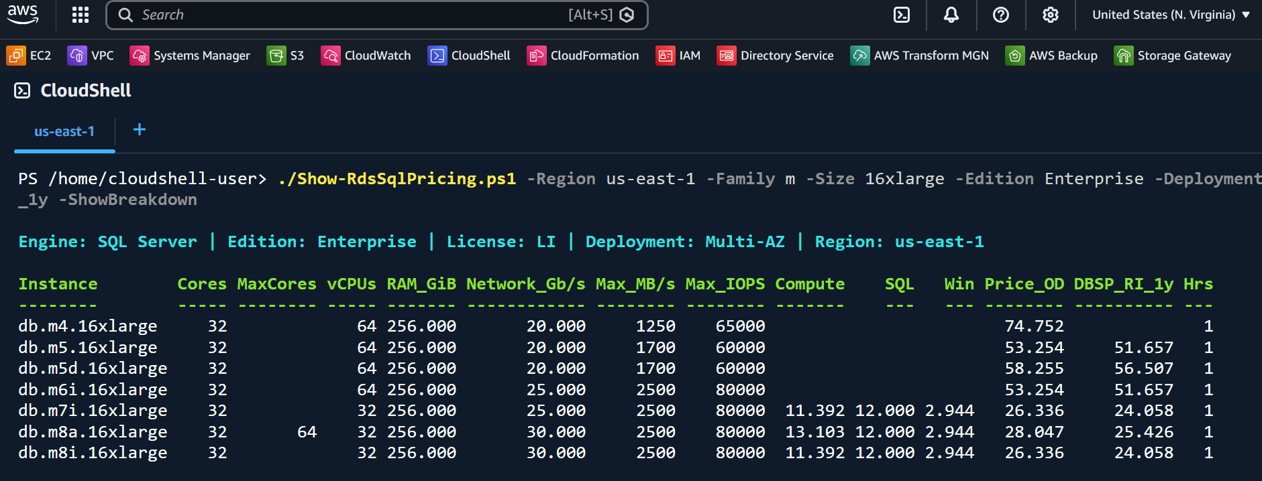This screenshot has height=481, width=1262.
Task: Click the 1250 Max_MB/s value
Action: [x=656, y=326]
